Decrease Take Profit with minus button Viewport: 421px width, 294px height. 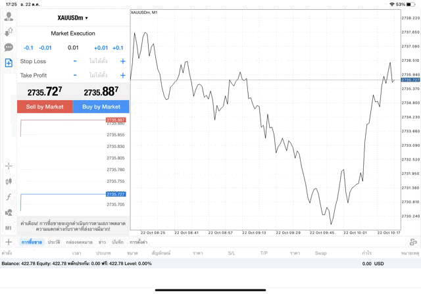pos(75,76)
